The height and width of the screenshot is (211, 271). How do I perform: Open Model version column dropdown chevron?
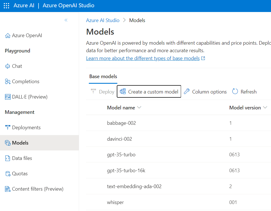[265, 107]
